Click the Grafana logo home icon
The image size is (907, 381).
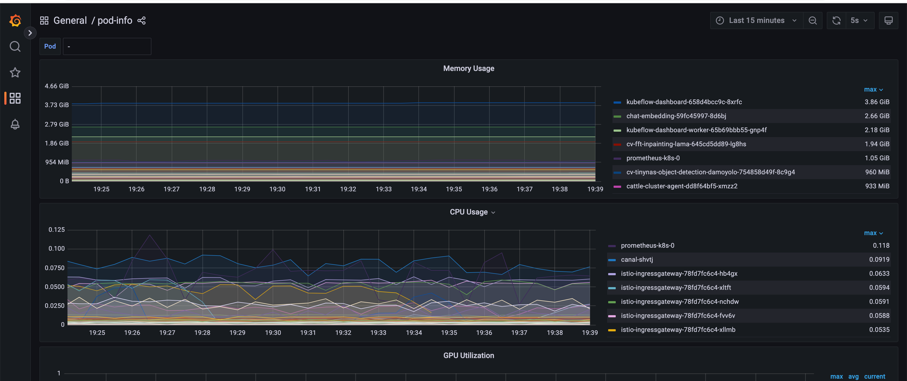15,21
